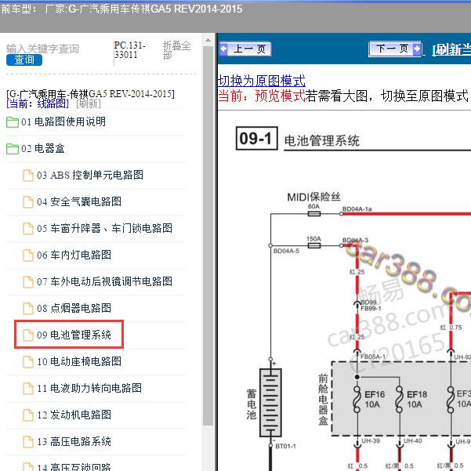Click the 刷新当 link in the header
The height and width of the screenshot is (471, 471).
pos(451,49)
